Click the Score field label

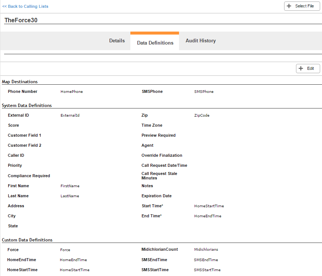coord(13,125)
